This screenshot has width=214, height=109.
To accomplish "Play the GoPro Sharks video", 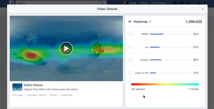I will [x=66, y=48].
